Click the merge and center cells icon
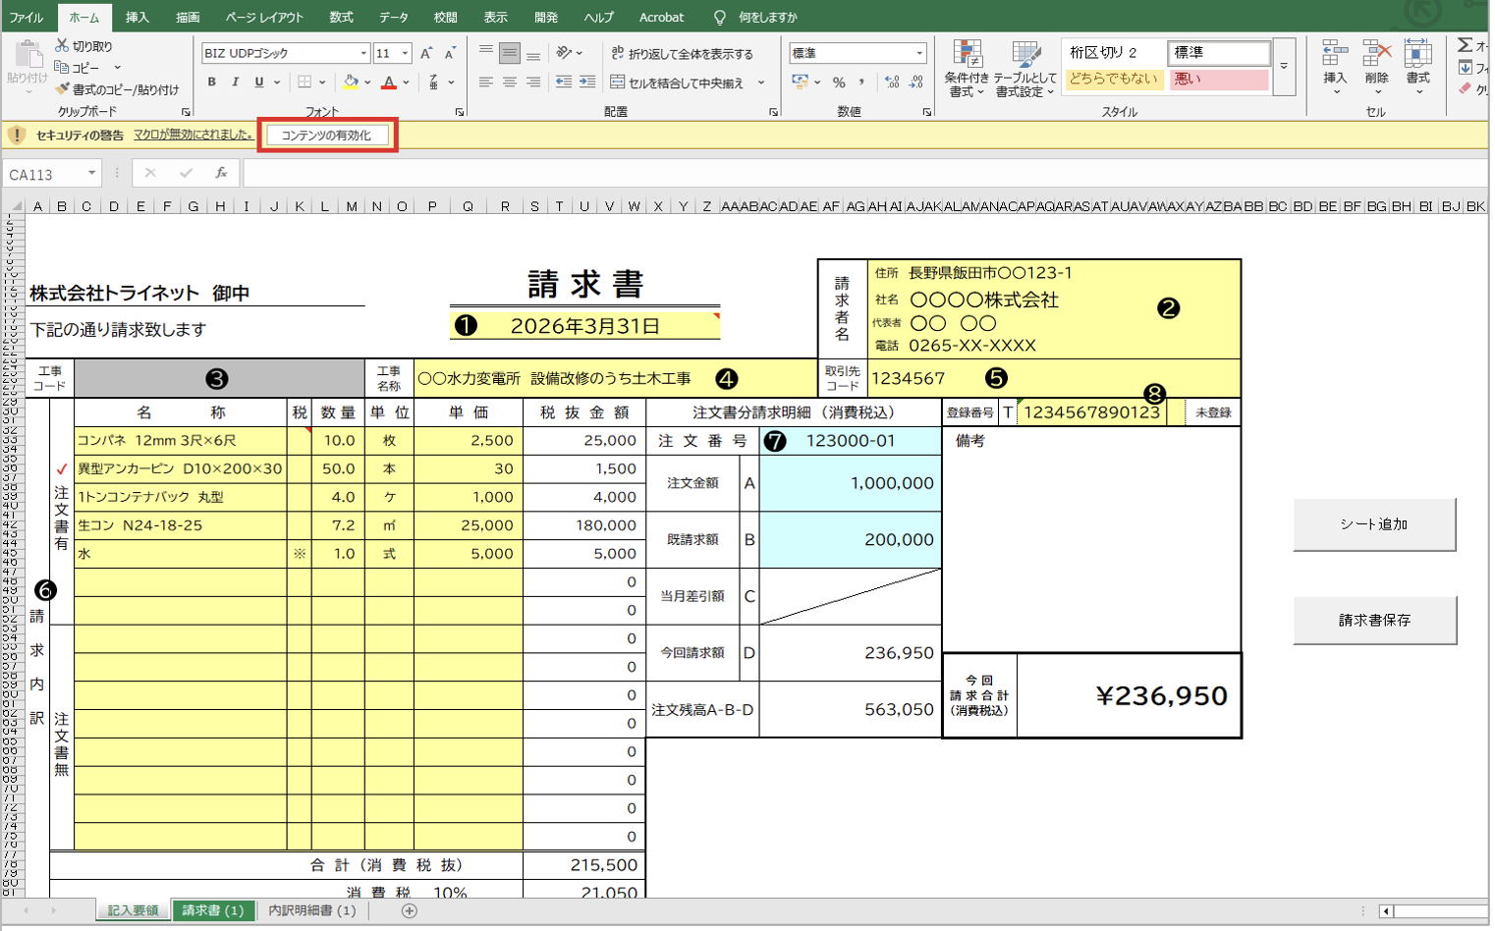This screenshot has width=1495, height=931. tap(618, 82)
